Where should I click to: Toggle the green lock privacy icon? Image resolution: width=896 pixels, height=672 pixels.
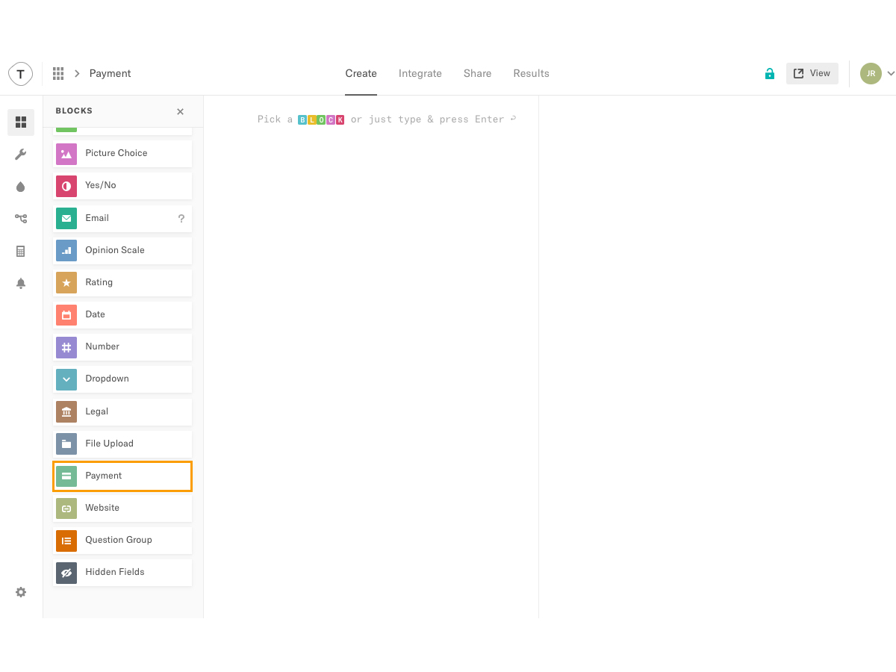769,73
